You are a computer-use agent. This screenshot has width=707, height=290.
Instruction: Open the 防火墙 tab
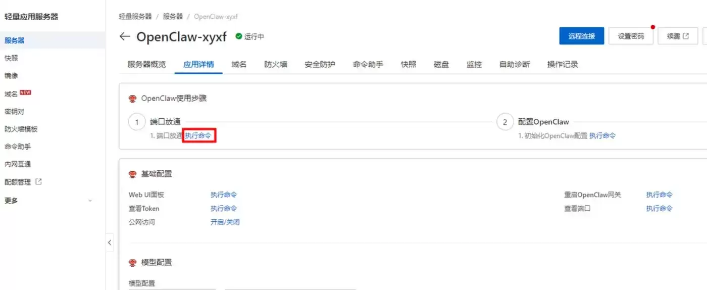pos(276,64)
